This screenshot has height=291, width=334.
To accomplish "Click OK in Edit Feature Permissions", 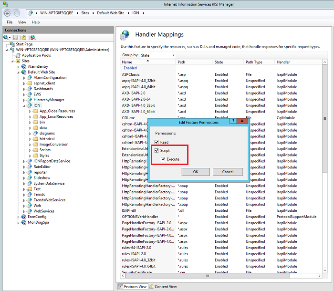I will 196,172.
